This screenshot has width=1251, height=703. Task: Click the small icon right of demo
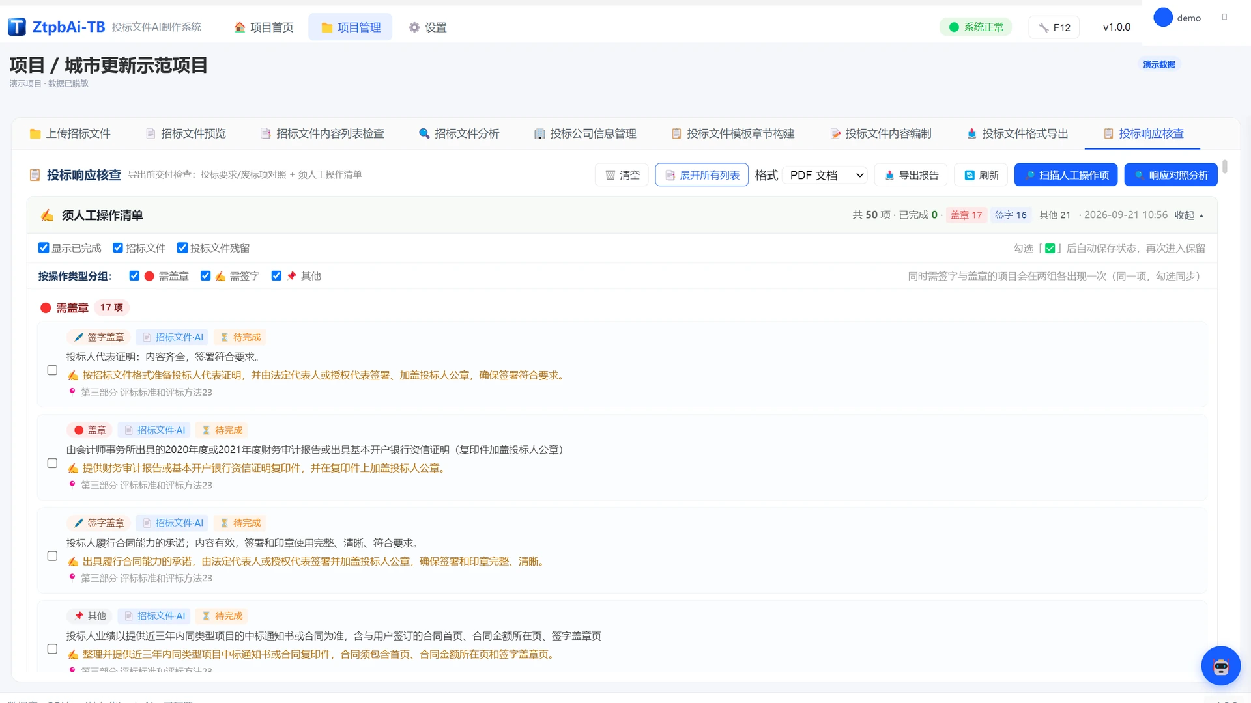[1224, 18]
